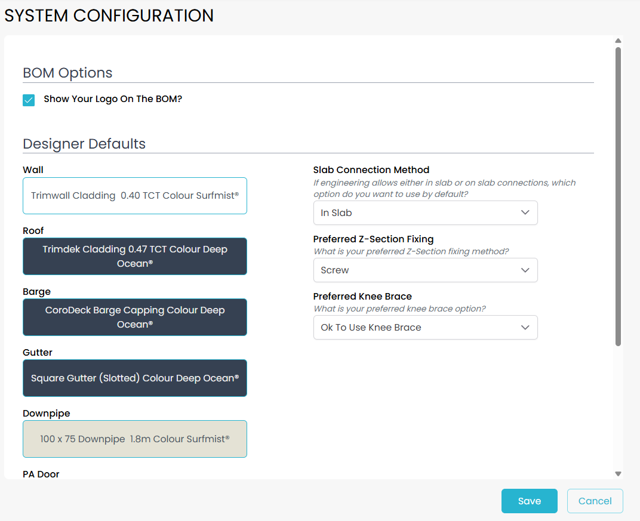Choose the CoroDeck Barge Capping option box
Image resolution: width=640 pixels, height=521 pixels.
tap(135, 317)
